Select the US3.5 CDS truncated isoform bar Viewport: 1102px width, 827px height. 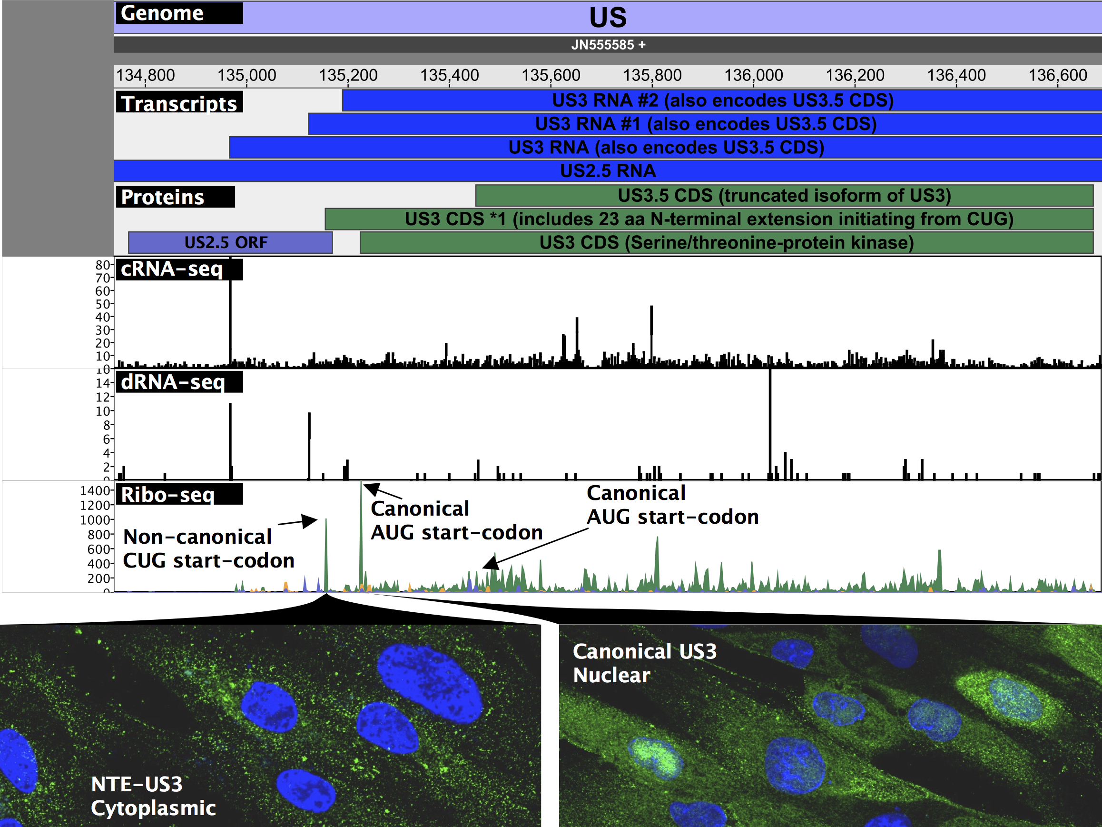[x=784, y=195]
